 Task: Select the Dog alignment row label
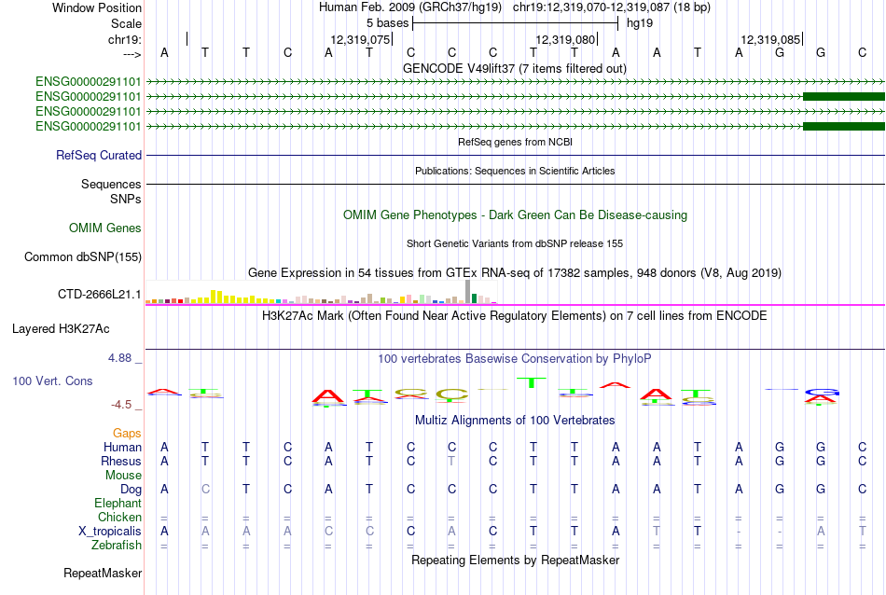(x=131, y=490)
